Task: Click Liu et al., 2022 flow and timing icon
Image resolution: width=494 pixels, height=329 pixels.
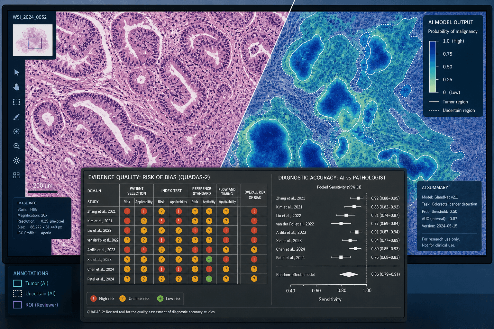Action: tap(226, 230)
